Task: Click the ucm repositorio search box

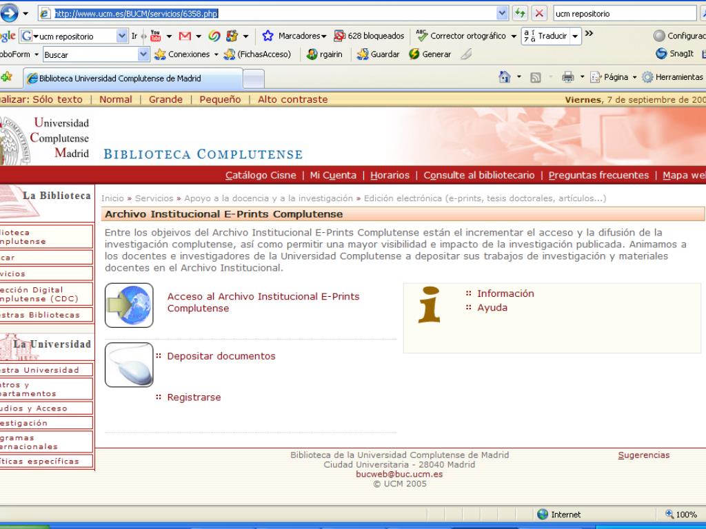Action: [624, 14]
